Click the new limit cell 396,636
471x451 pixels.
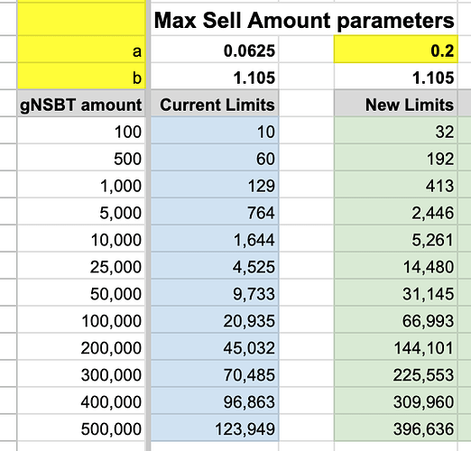pos(396,428)
